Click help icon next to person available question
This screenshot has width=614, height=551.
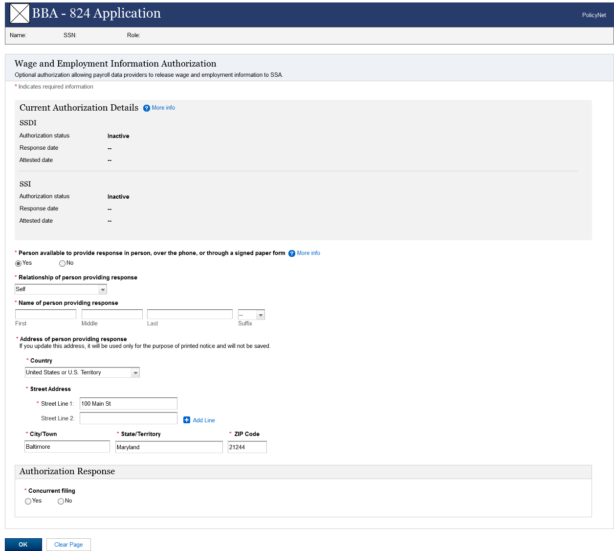tap(292, 253)
